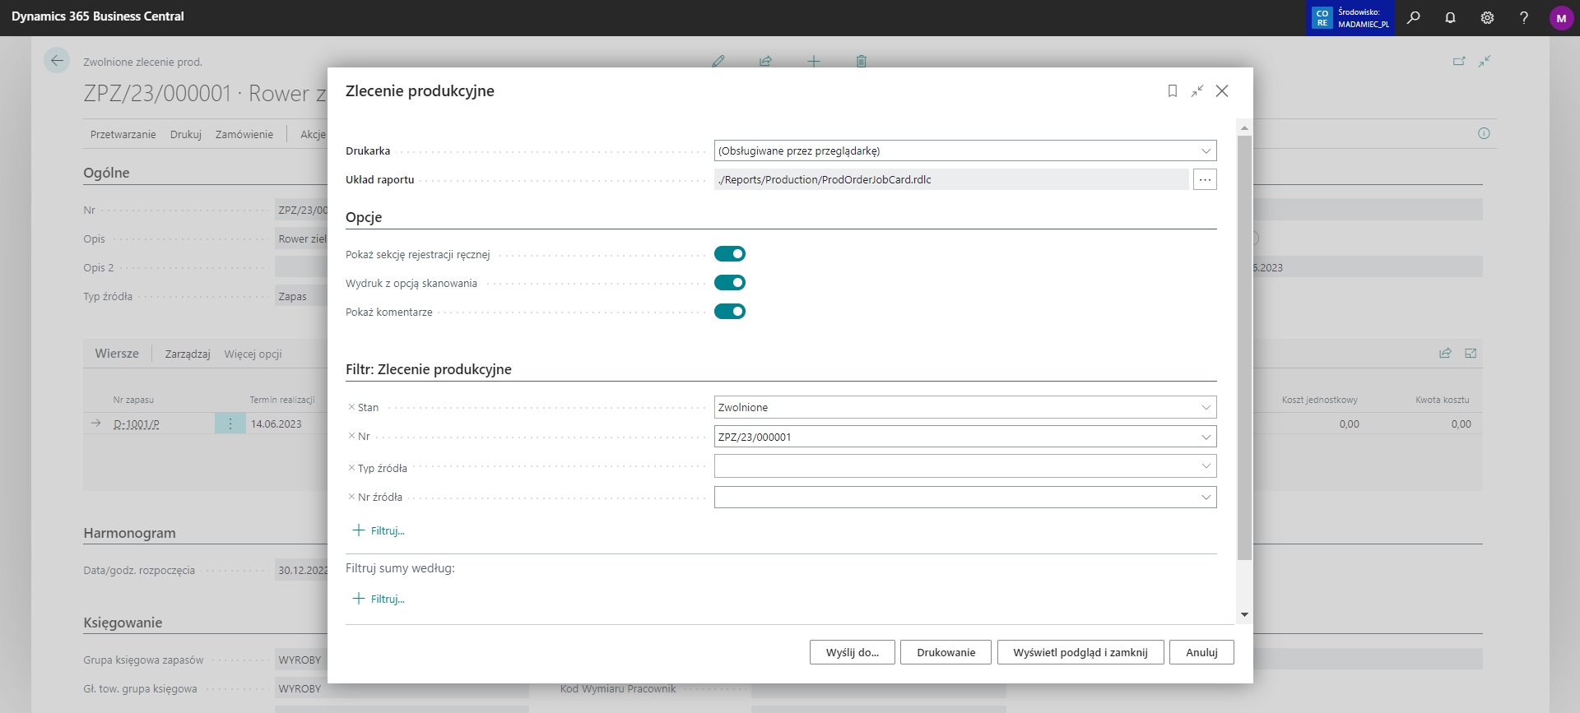
Task: Open the Typ źródła filter dropdown arrow
Action: click(1206, 466)
